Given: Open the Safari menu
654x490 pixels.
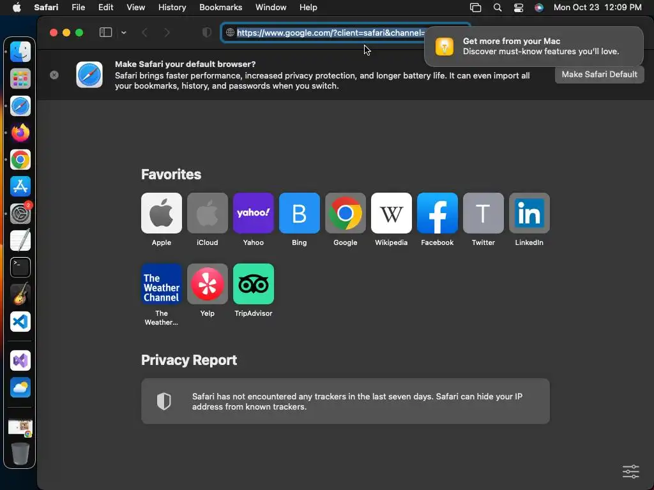Looking at the screenshot, I should point(46,8).
